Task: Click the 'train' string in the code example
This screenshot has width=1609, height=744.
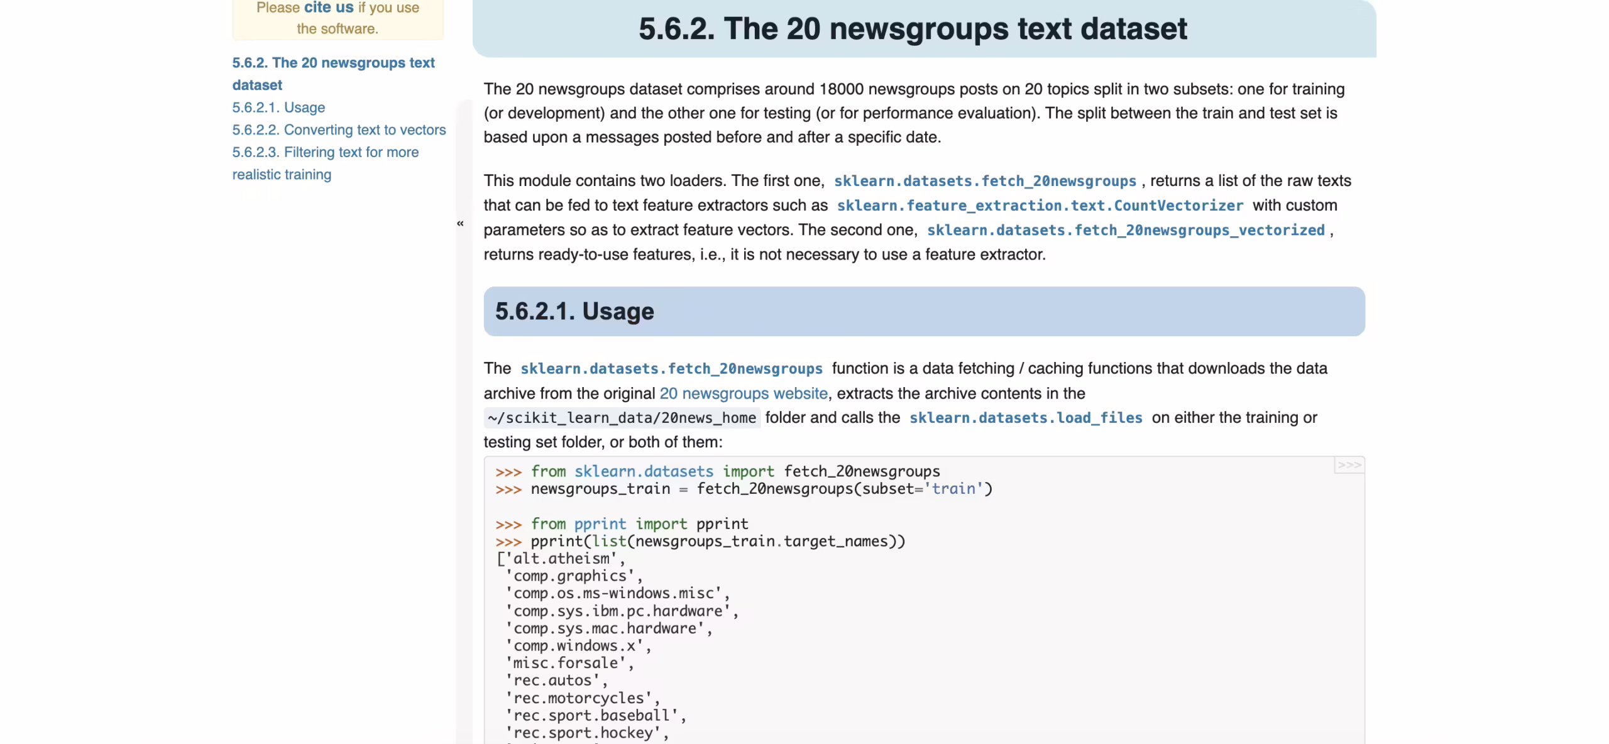Action: coord(953,489)
